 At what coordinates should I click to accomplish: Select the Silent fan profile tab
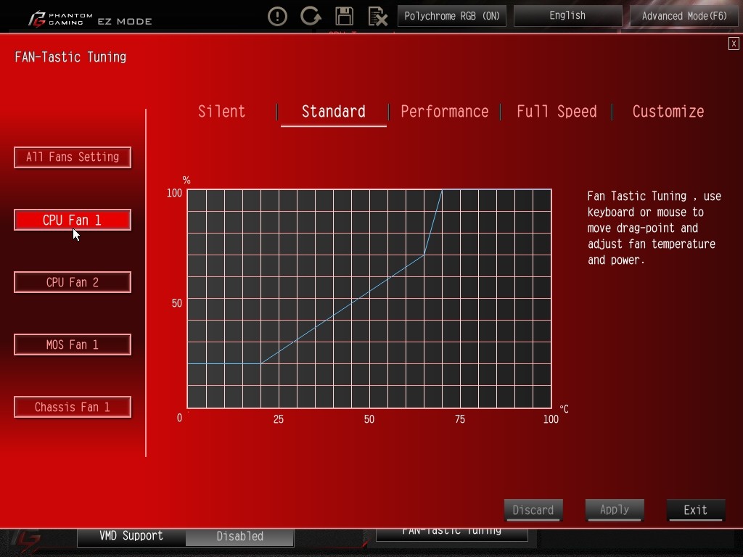(x=222, y=112)
